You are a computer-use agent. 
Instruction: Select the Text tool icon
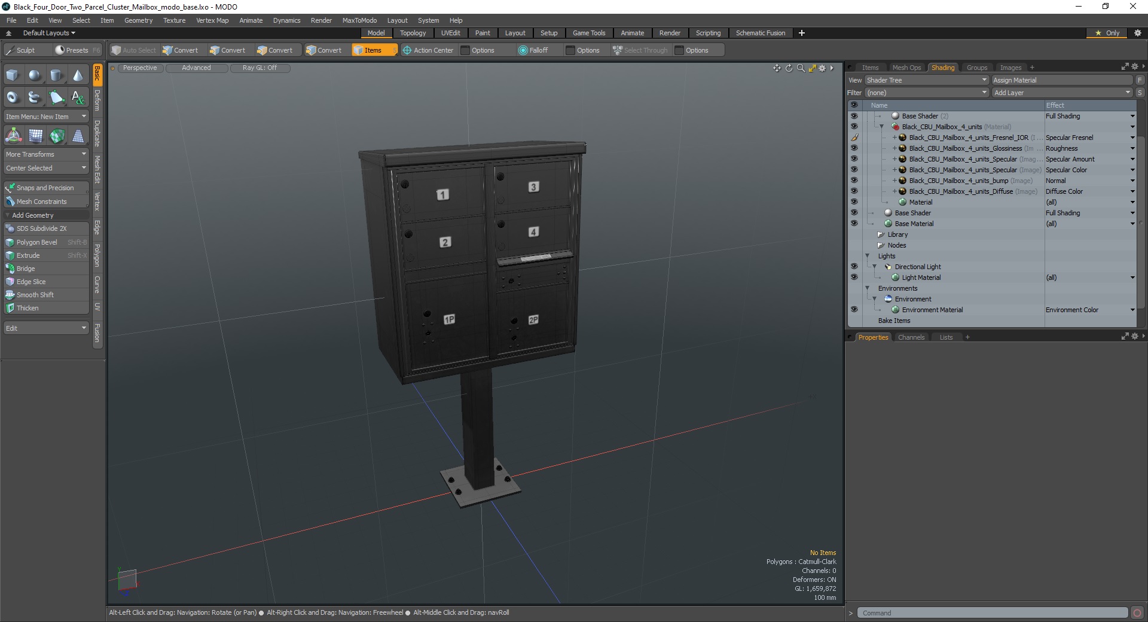click(x=78, y=97)
